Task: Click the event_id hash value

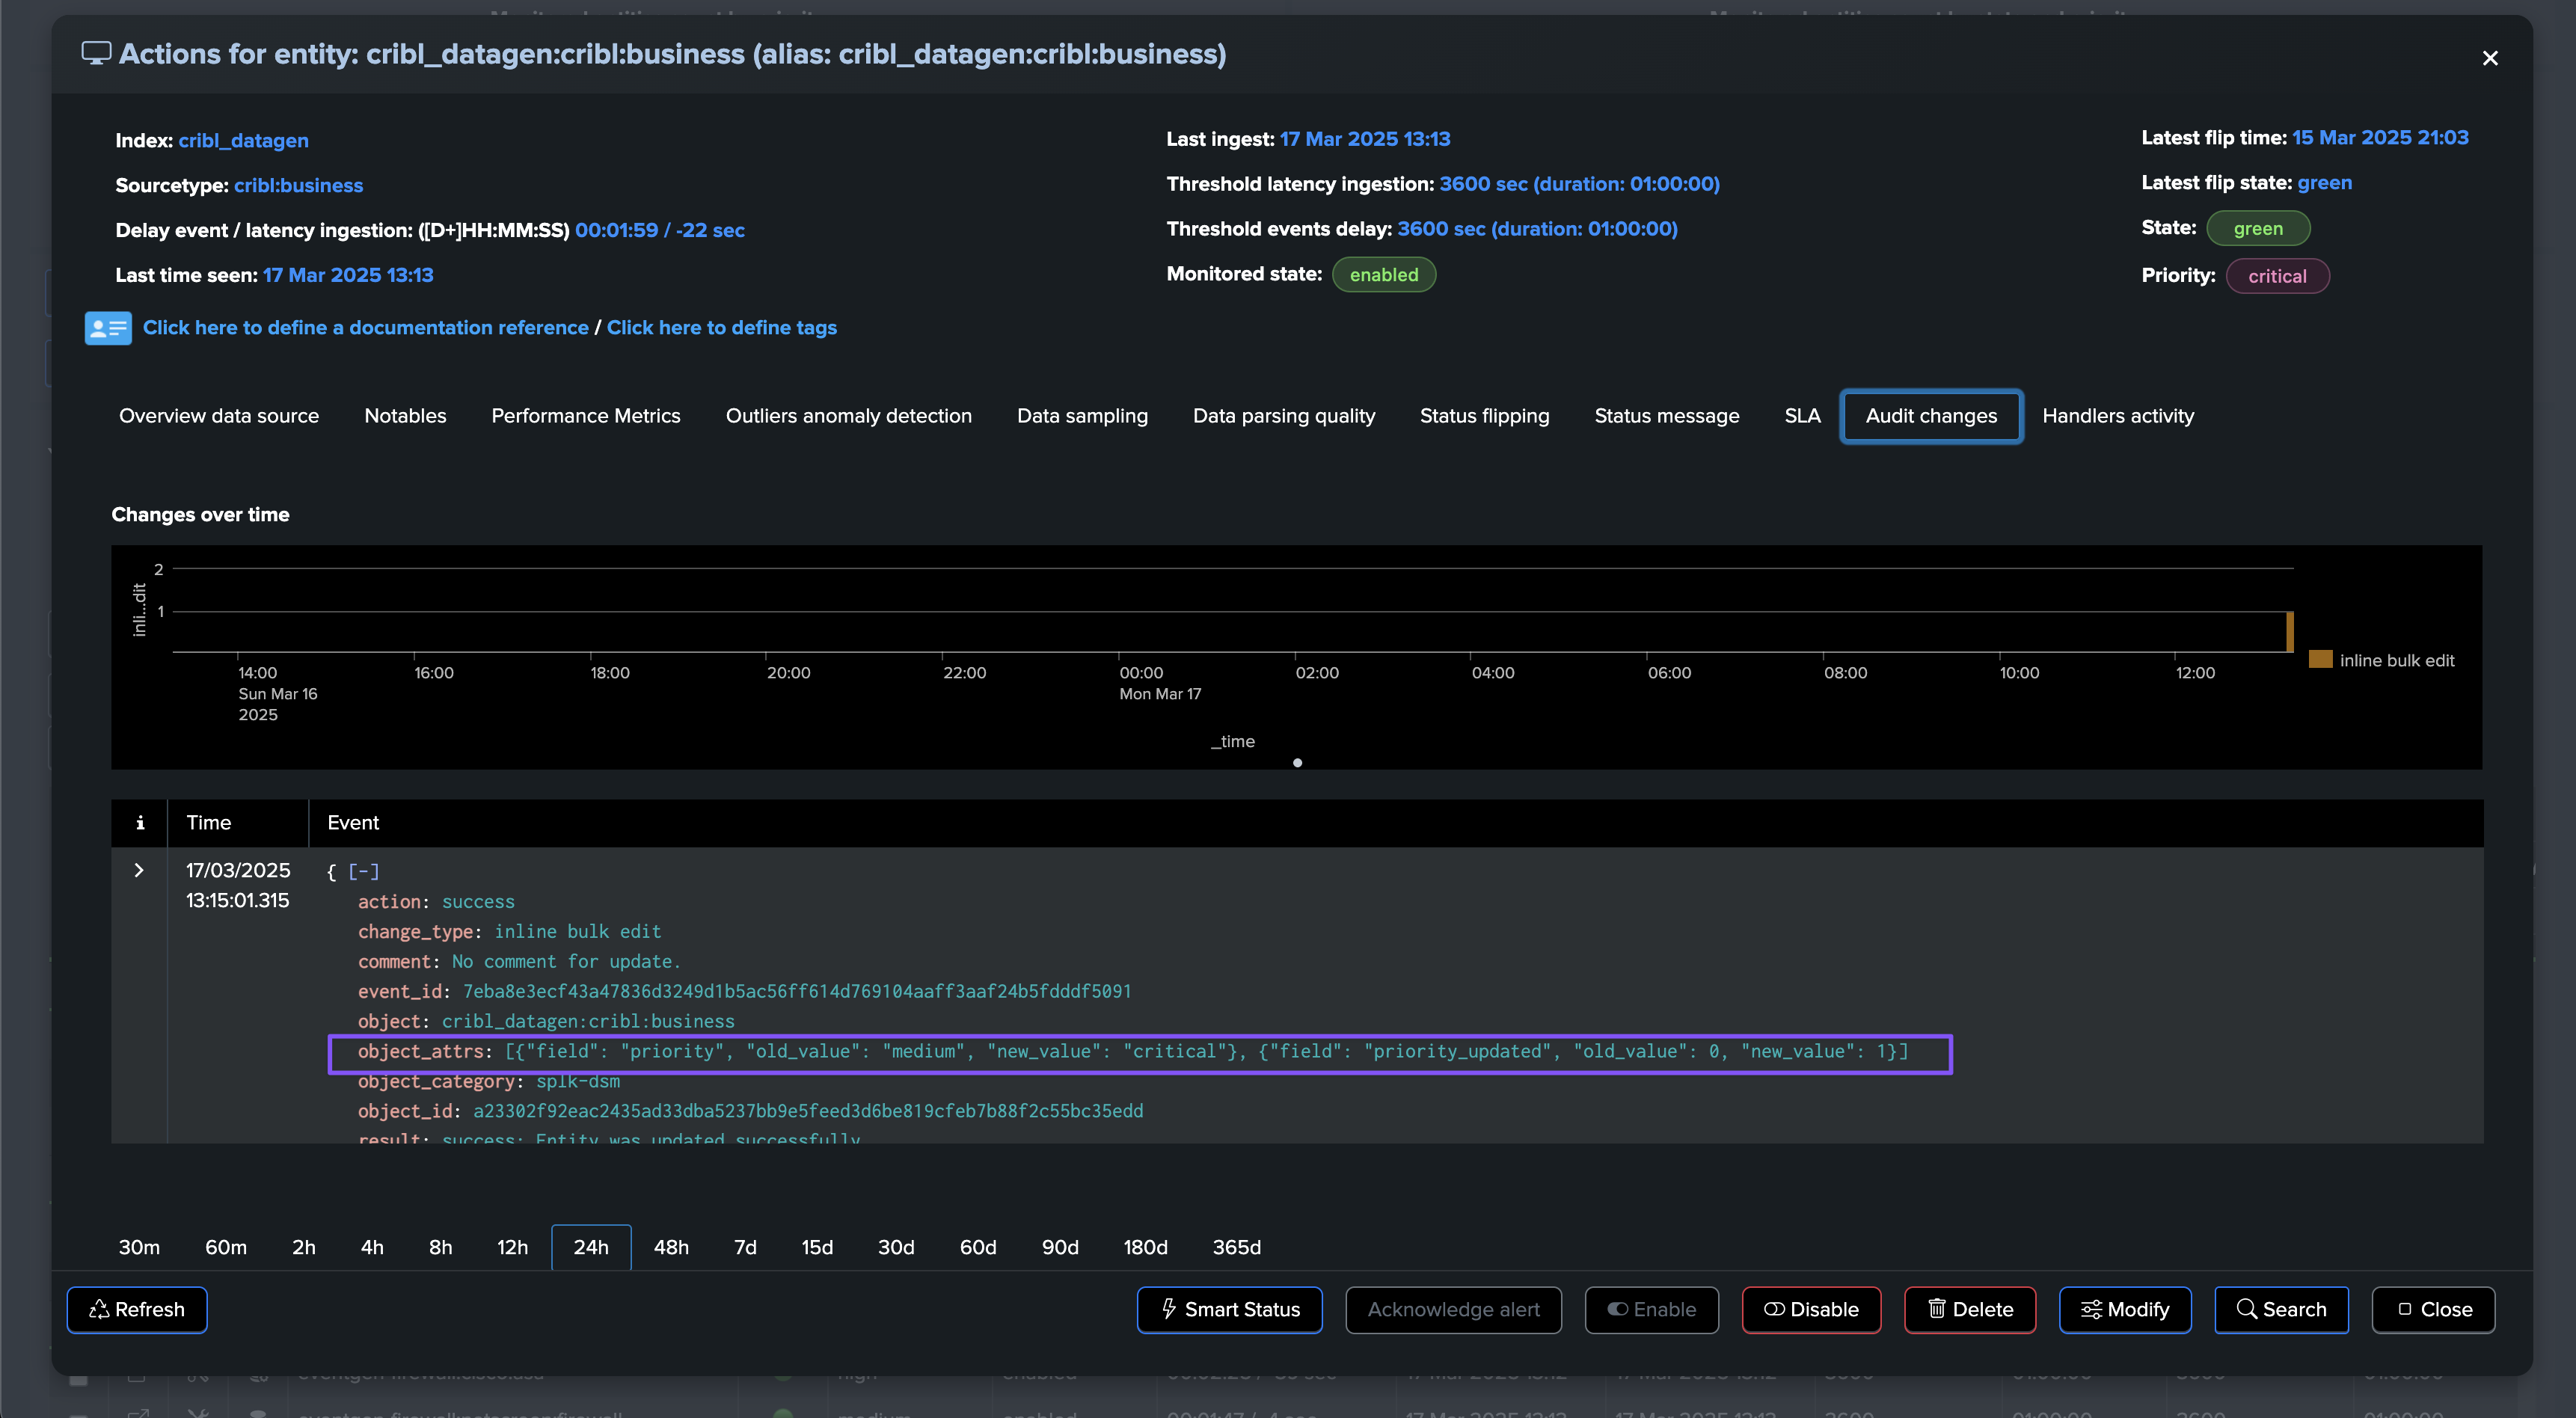Action: tap(796, 991)
